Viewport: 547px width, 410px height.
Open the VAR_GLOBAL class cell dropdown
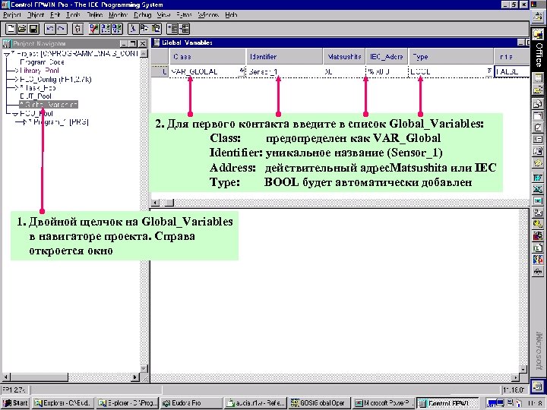tap(242, 71)
